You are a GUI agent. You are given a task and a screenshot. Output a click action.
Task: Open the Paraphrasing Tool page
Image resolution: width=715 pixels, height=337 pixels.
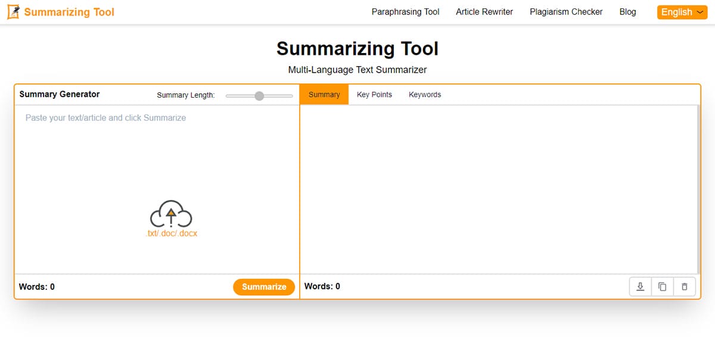[405, 12]
